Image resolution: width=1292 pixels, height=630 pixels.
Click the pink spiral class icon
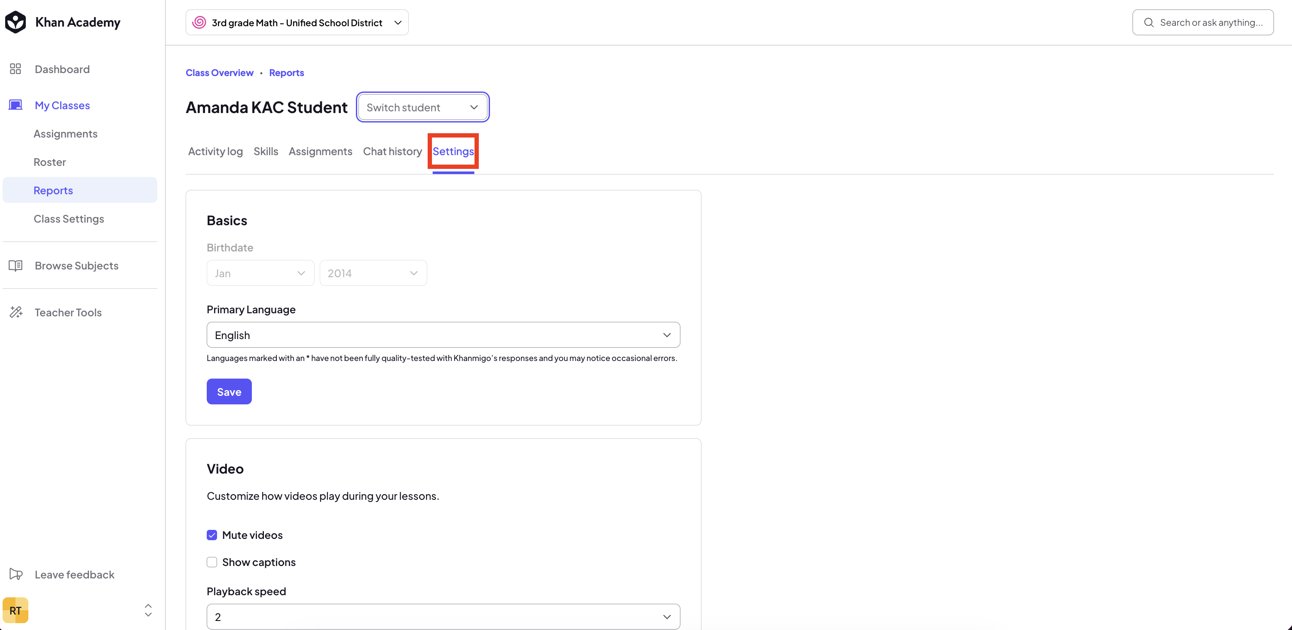tap(199, 23)
